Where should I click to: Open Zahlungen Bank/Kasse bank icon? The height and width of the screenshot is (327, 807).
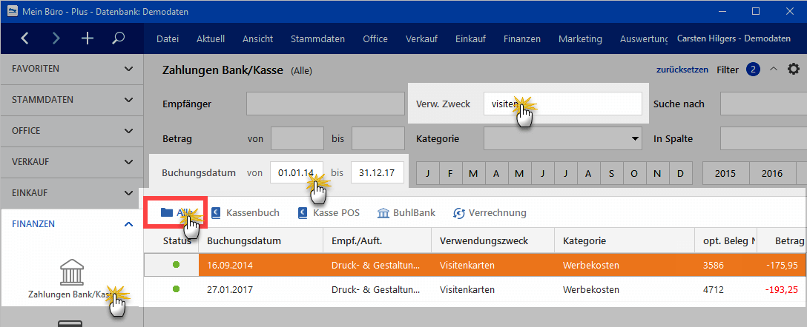point(71,272)
